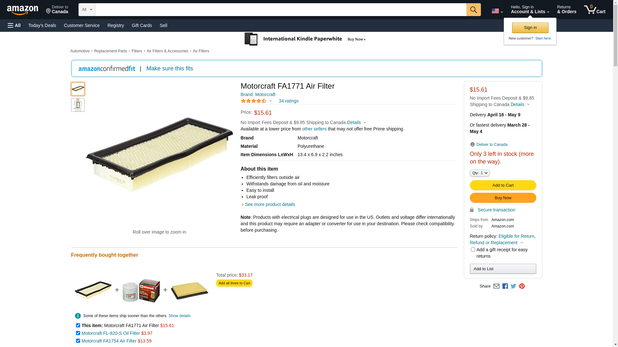Open Today's Deals in navigation bar
Viewport: 618px width, 347px height.
(x=42, y=25)
